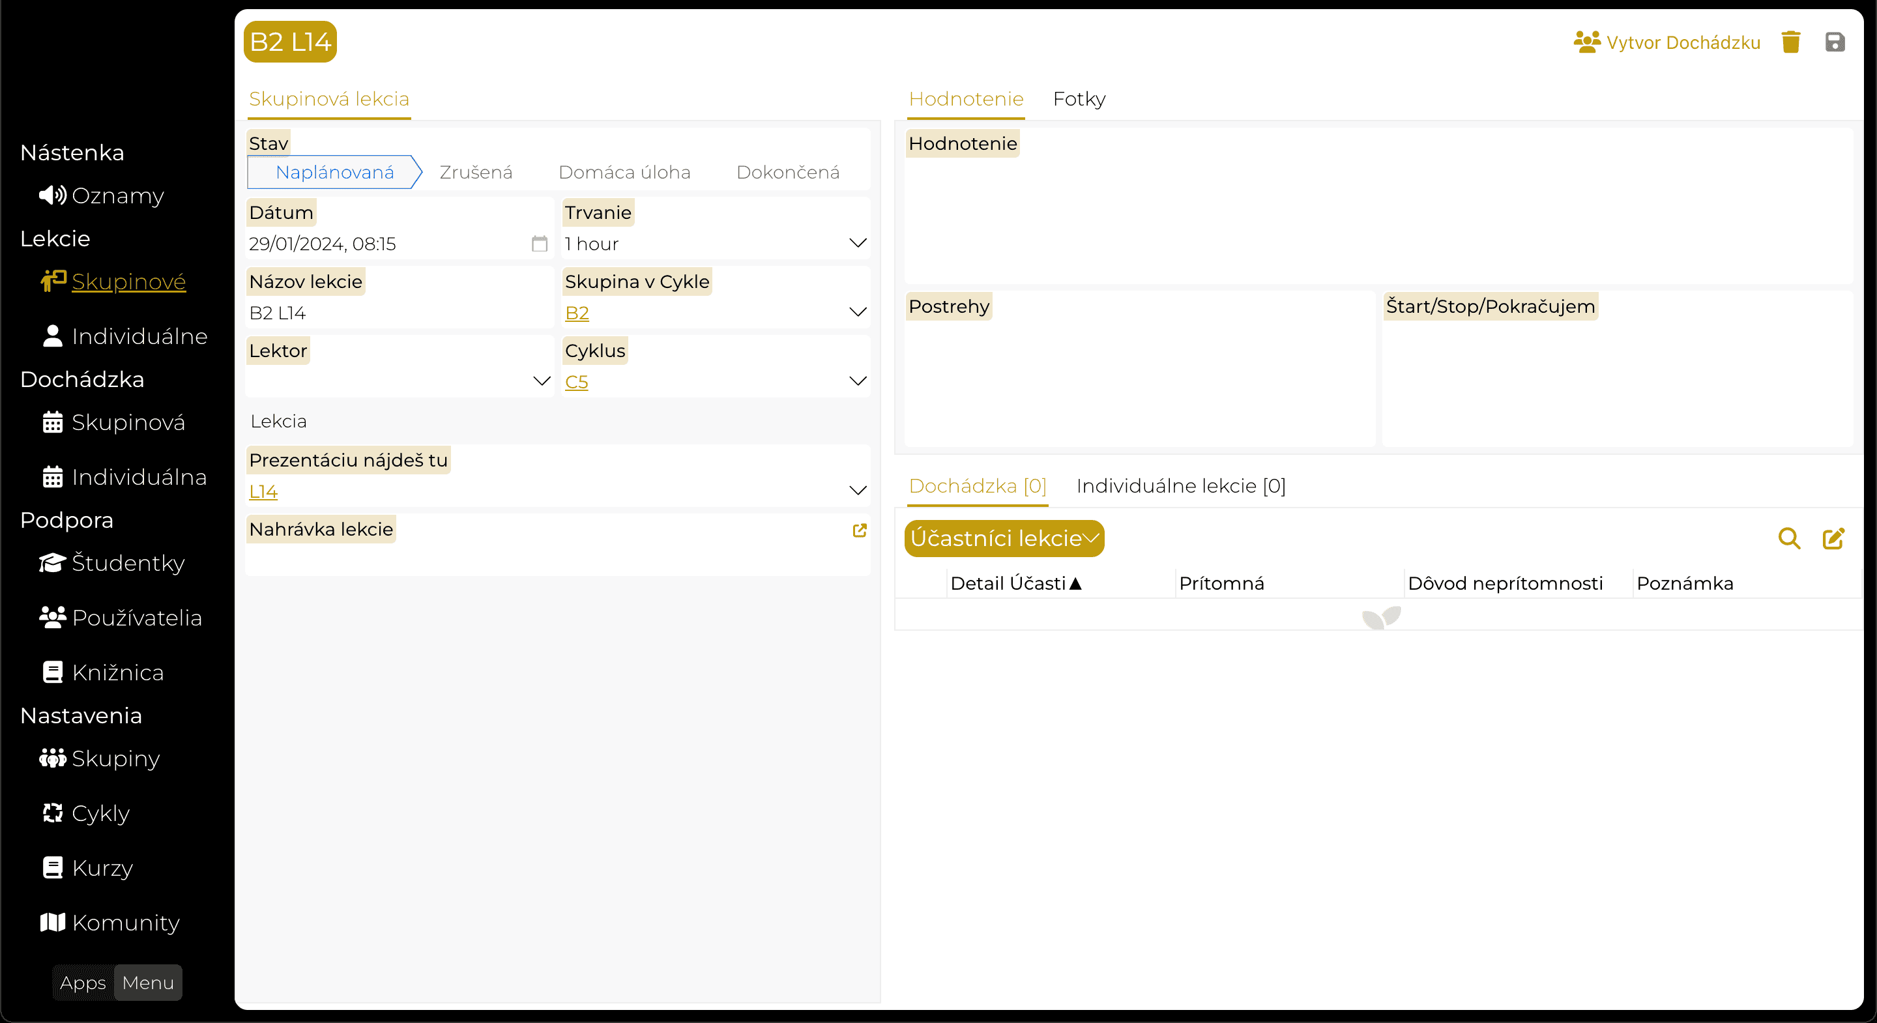Set status to Zrušená
The image size is (1877, 1023).
[476, 172]
